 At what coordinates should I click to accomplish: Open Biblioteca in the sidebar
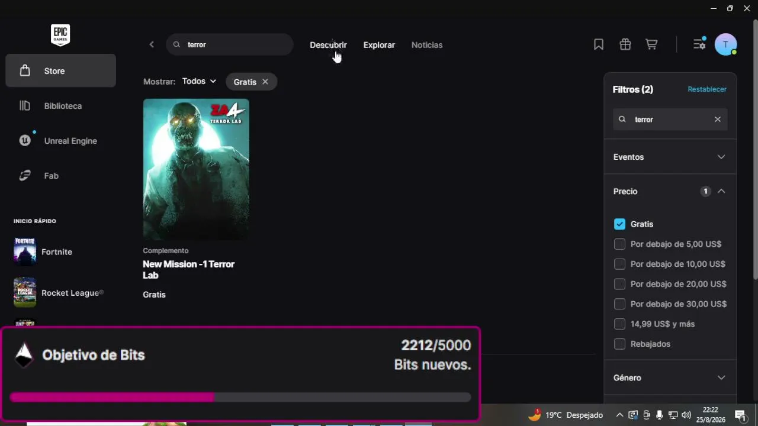pyautogui.click(x=61, y=106)
